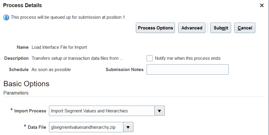The height and width of the screenshot is (135, 269).
Task: Click the queued for submission message
Action: (x=68, y=17)
